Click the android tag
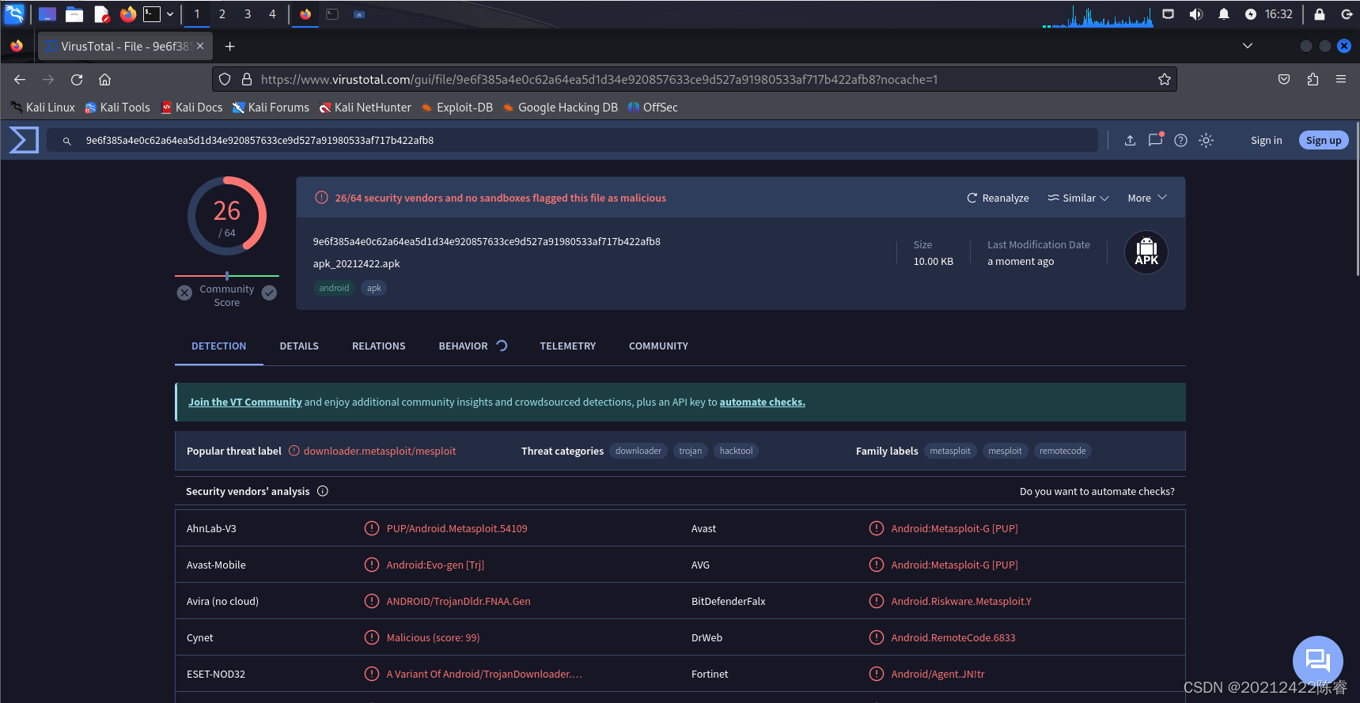 click(x=334, y=288)
